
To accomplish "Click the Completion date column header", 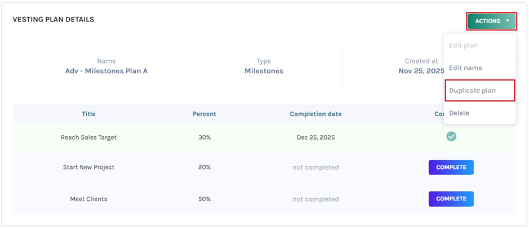I will pyautogui.click(x=315, y=114).
